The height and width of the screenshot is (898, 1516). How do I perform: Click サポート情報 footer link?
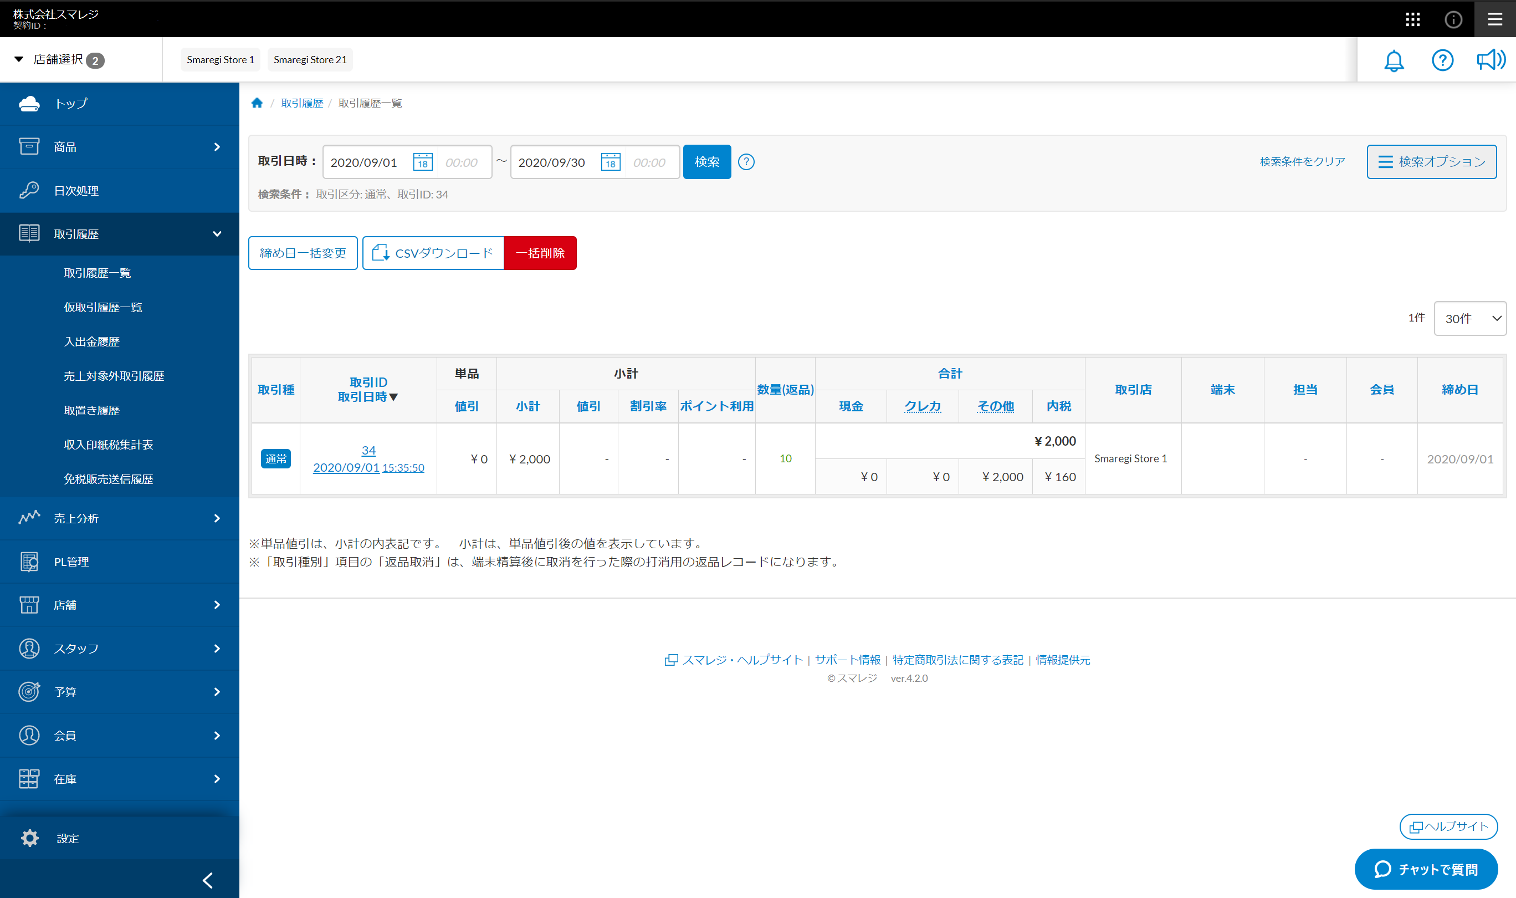pyautogui.click(x=847, y=660)
